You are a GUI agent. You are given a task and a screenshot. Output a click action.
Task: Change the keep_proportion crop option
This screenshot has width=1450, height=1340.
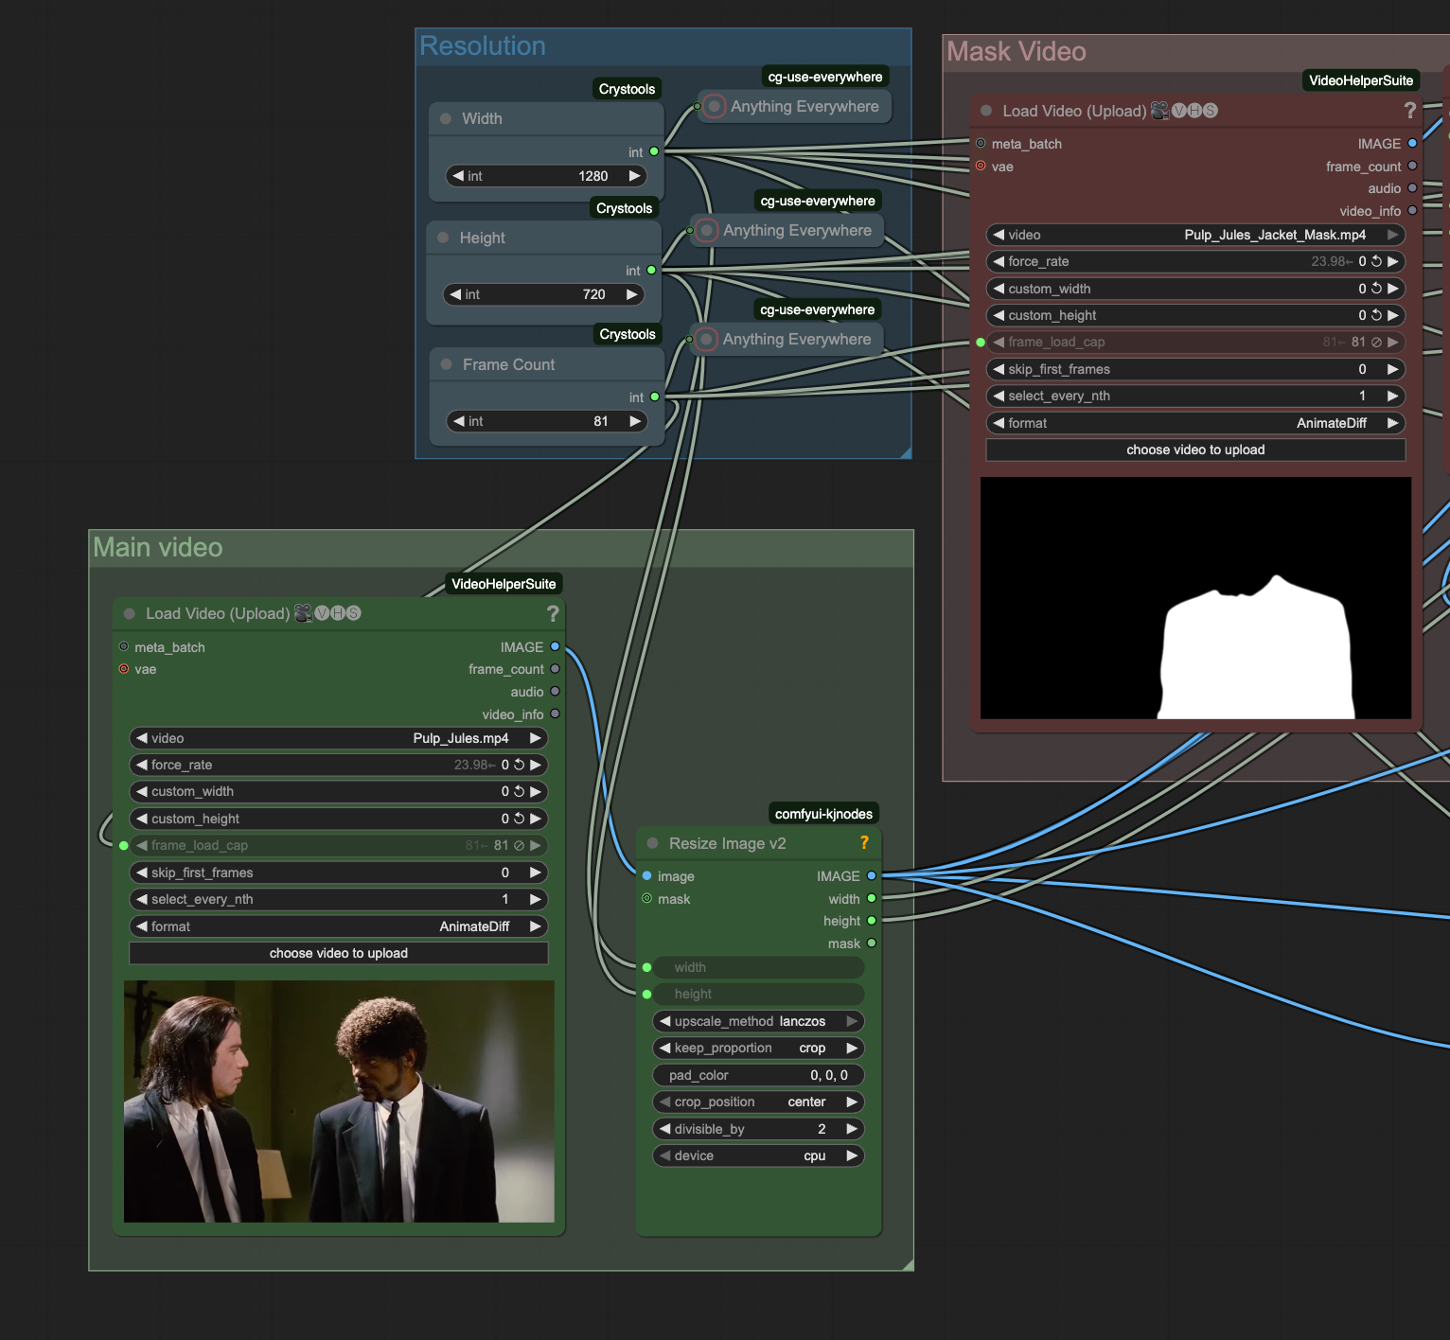[757, 1048]
